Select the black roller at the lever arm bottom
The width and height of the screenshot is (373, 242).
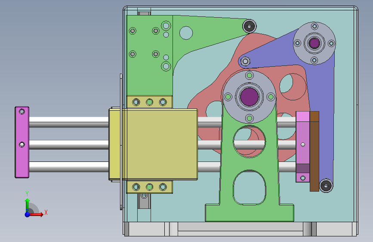pos(326,185)
